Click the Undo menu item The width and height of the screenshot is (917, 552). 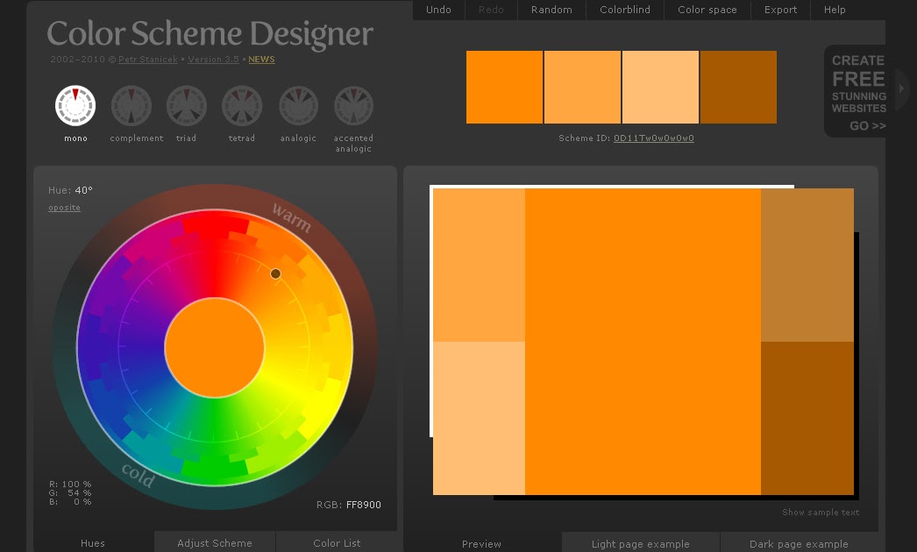(x=438, y=10)
